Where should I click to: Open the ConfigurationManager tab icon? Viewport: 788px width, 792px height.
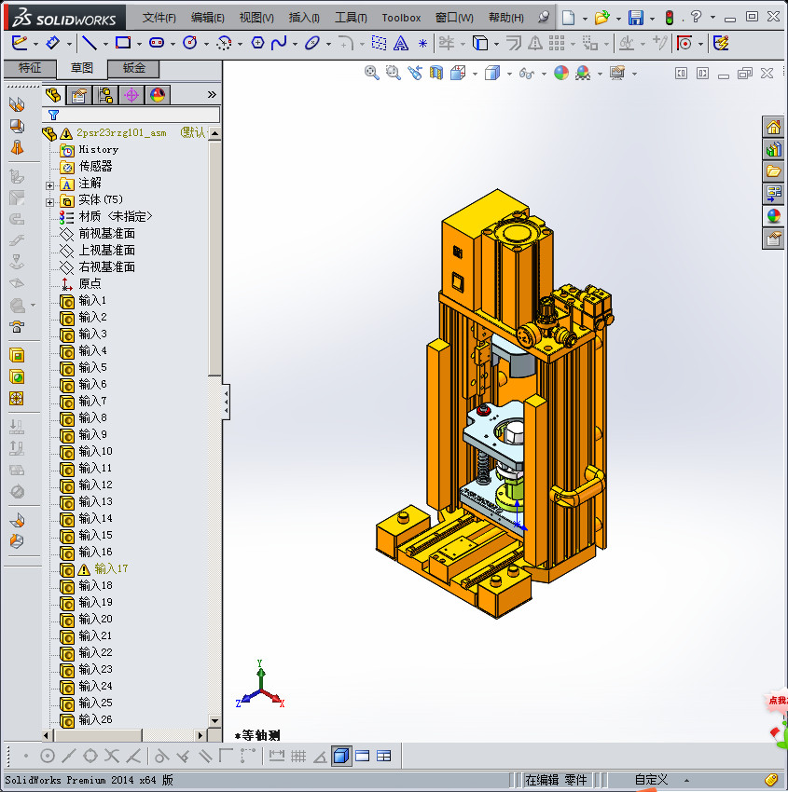[105, 95]
